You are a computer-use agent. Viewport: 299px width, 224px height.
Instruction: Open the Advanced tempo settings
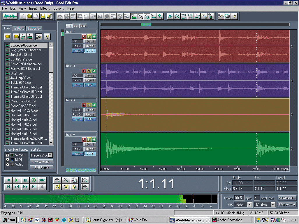(287, 198)
